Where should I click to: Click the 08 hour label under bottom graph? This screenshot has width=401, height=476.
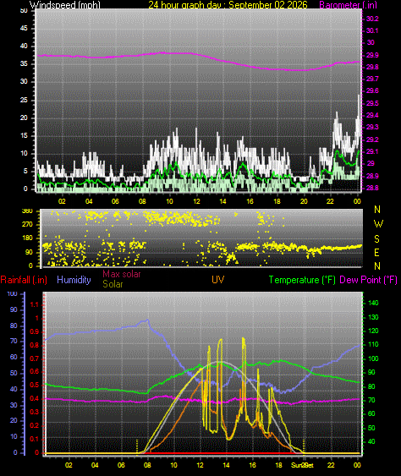pyautogui.click(x=147, y=465)
